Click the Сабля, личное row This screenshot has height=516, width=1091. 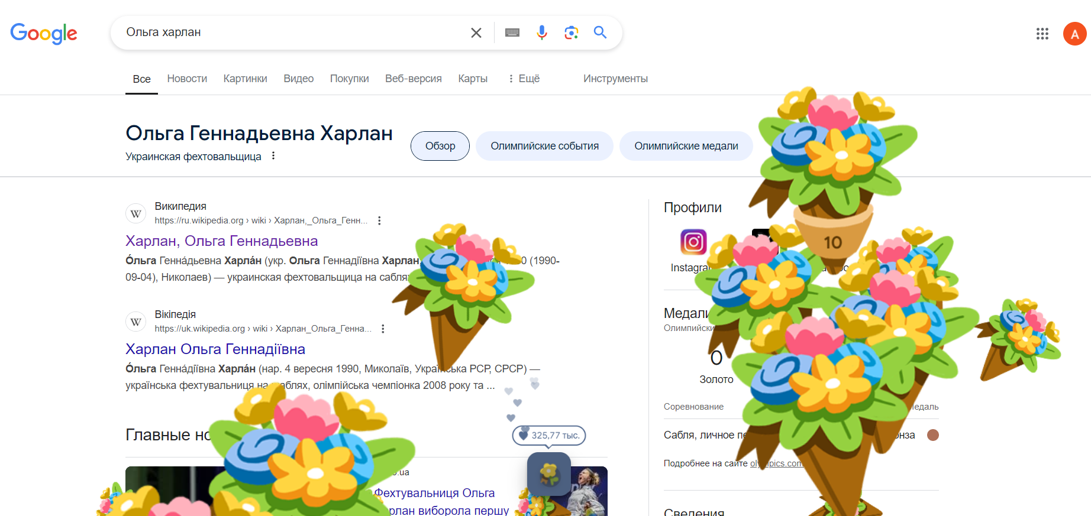click(x=801, y=435)
